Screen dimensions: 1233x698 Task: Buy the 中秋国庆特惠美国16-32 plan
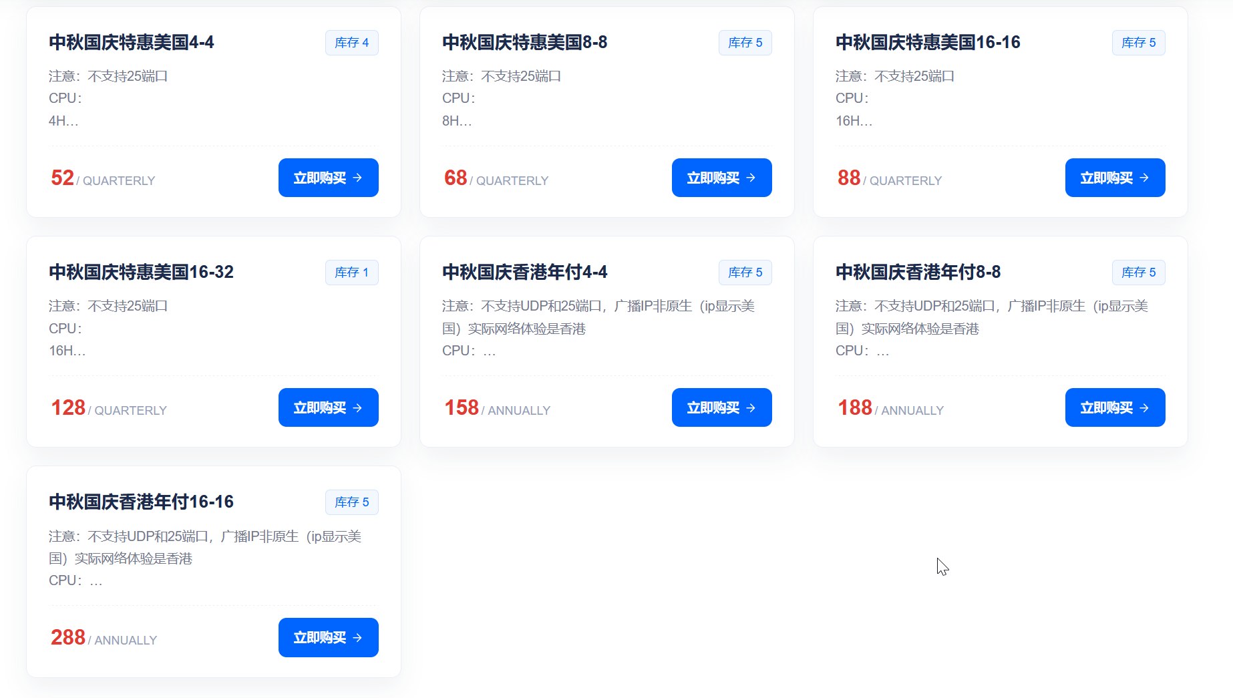328,407
